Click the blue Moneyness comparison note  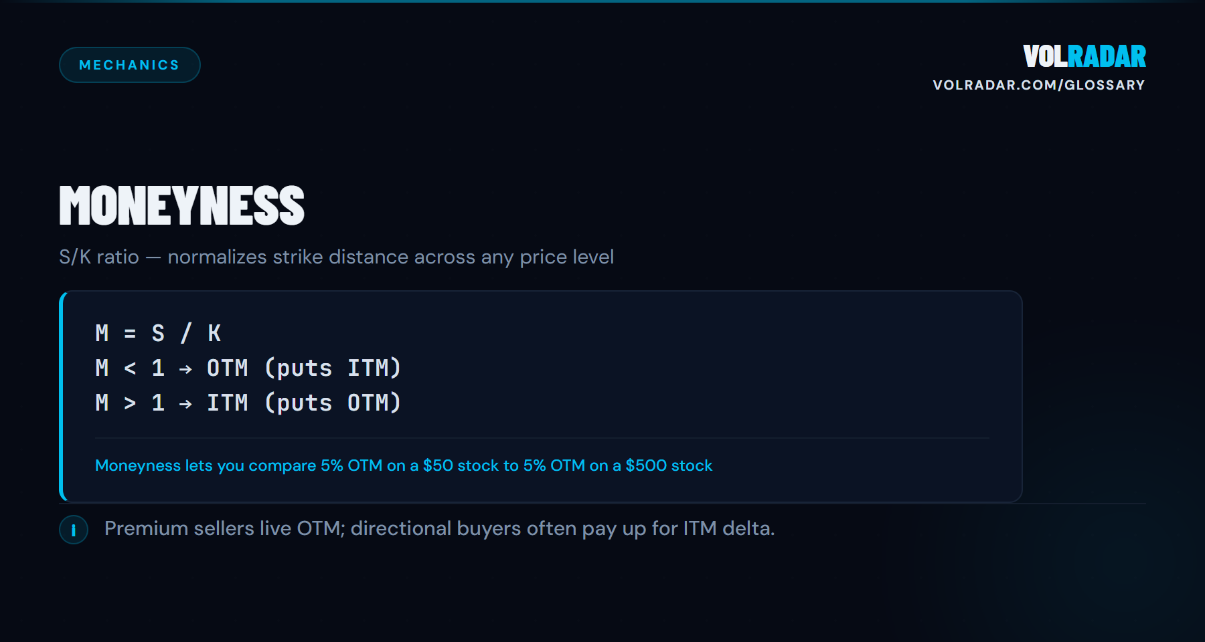[403, 465]
